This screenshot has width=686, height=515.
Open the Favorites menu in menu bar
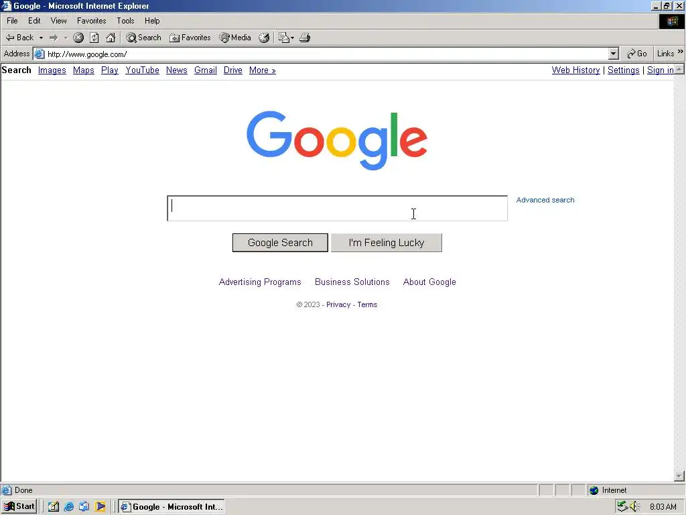click(91, 21)
